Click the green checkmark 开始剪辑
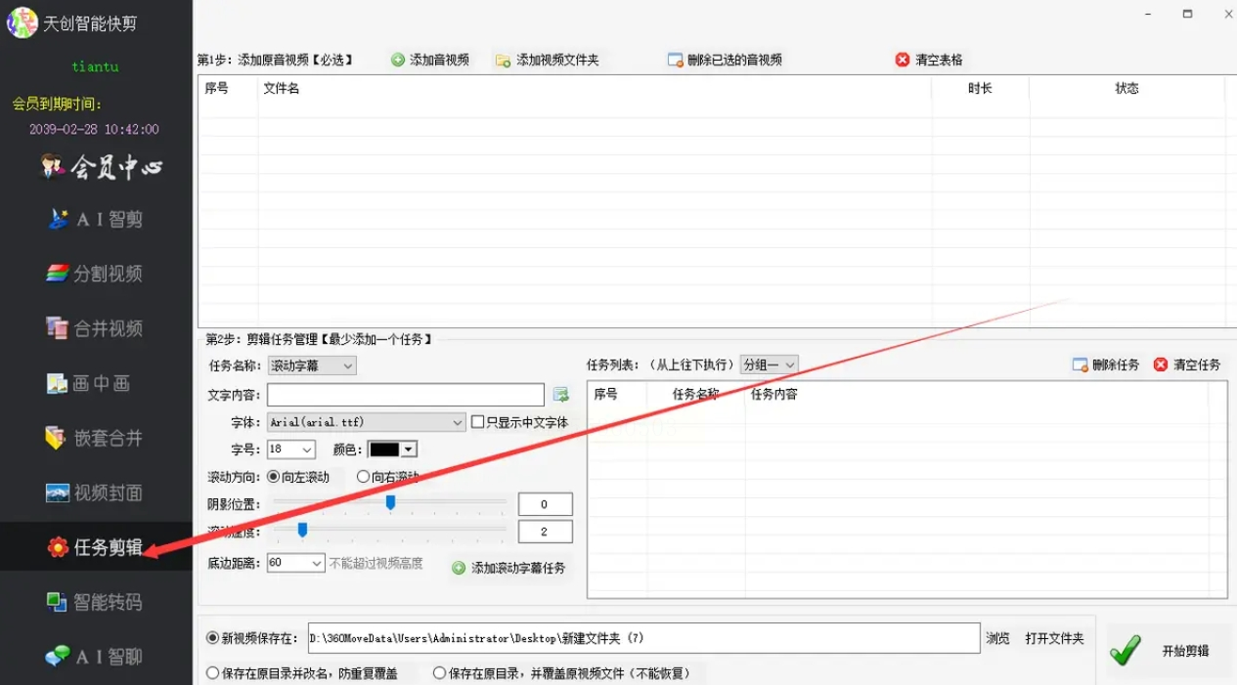This screenshot has width=1237, height=685. click(1126, 650)
